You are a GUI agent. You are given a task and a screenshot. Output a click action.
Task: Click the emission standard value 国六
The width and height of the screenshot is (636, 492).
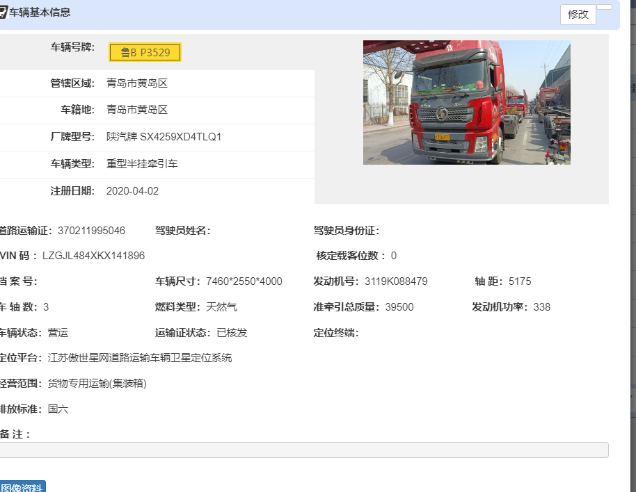[x=58, y=409]
